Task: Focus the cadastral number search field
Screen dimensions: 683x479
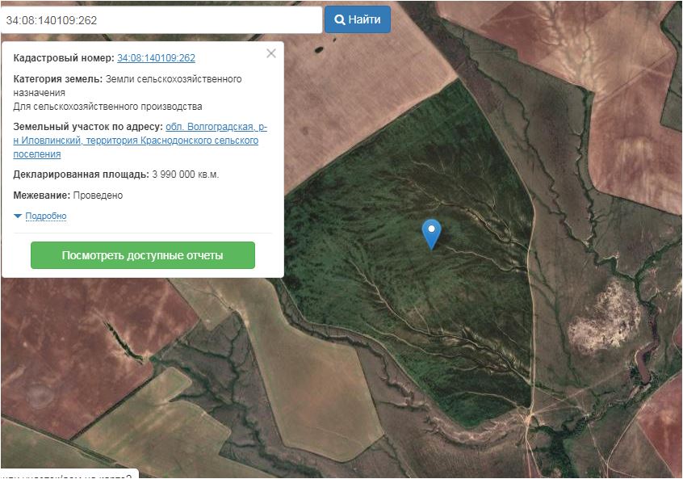Action: click(161, 20)
